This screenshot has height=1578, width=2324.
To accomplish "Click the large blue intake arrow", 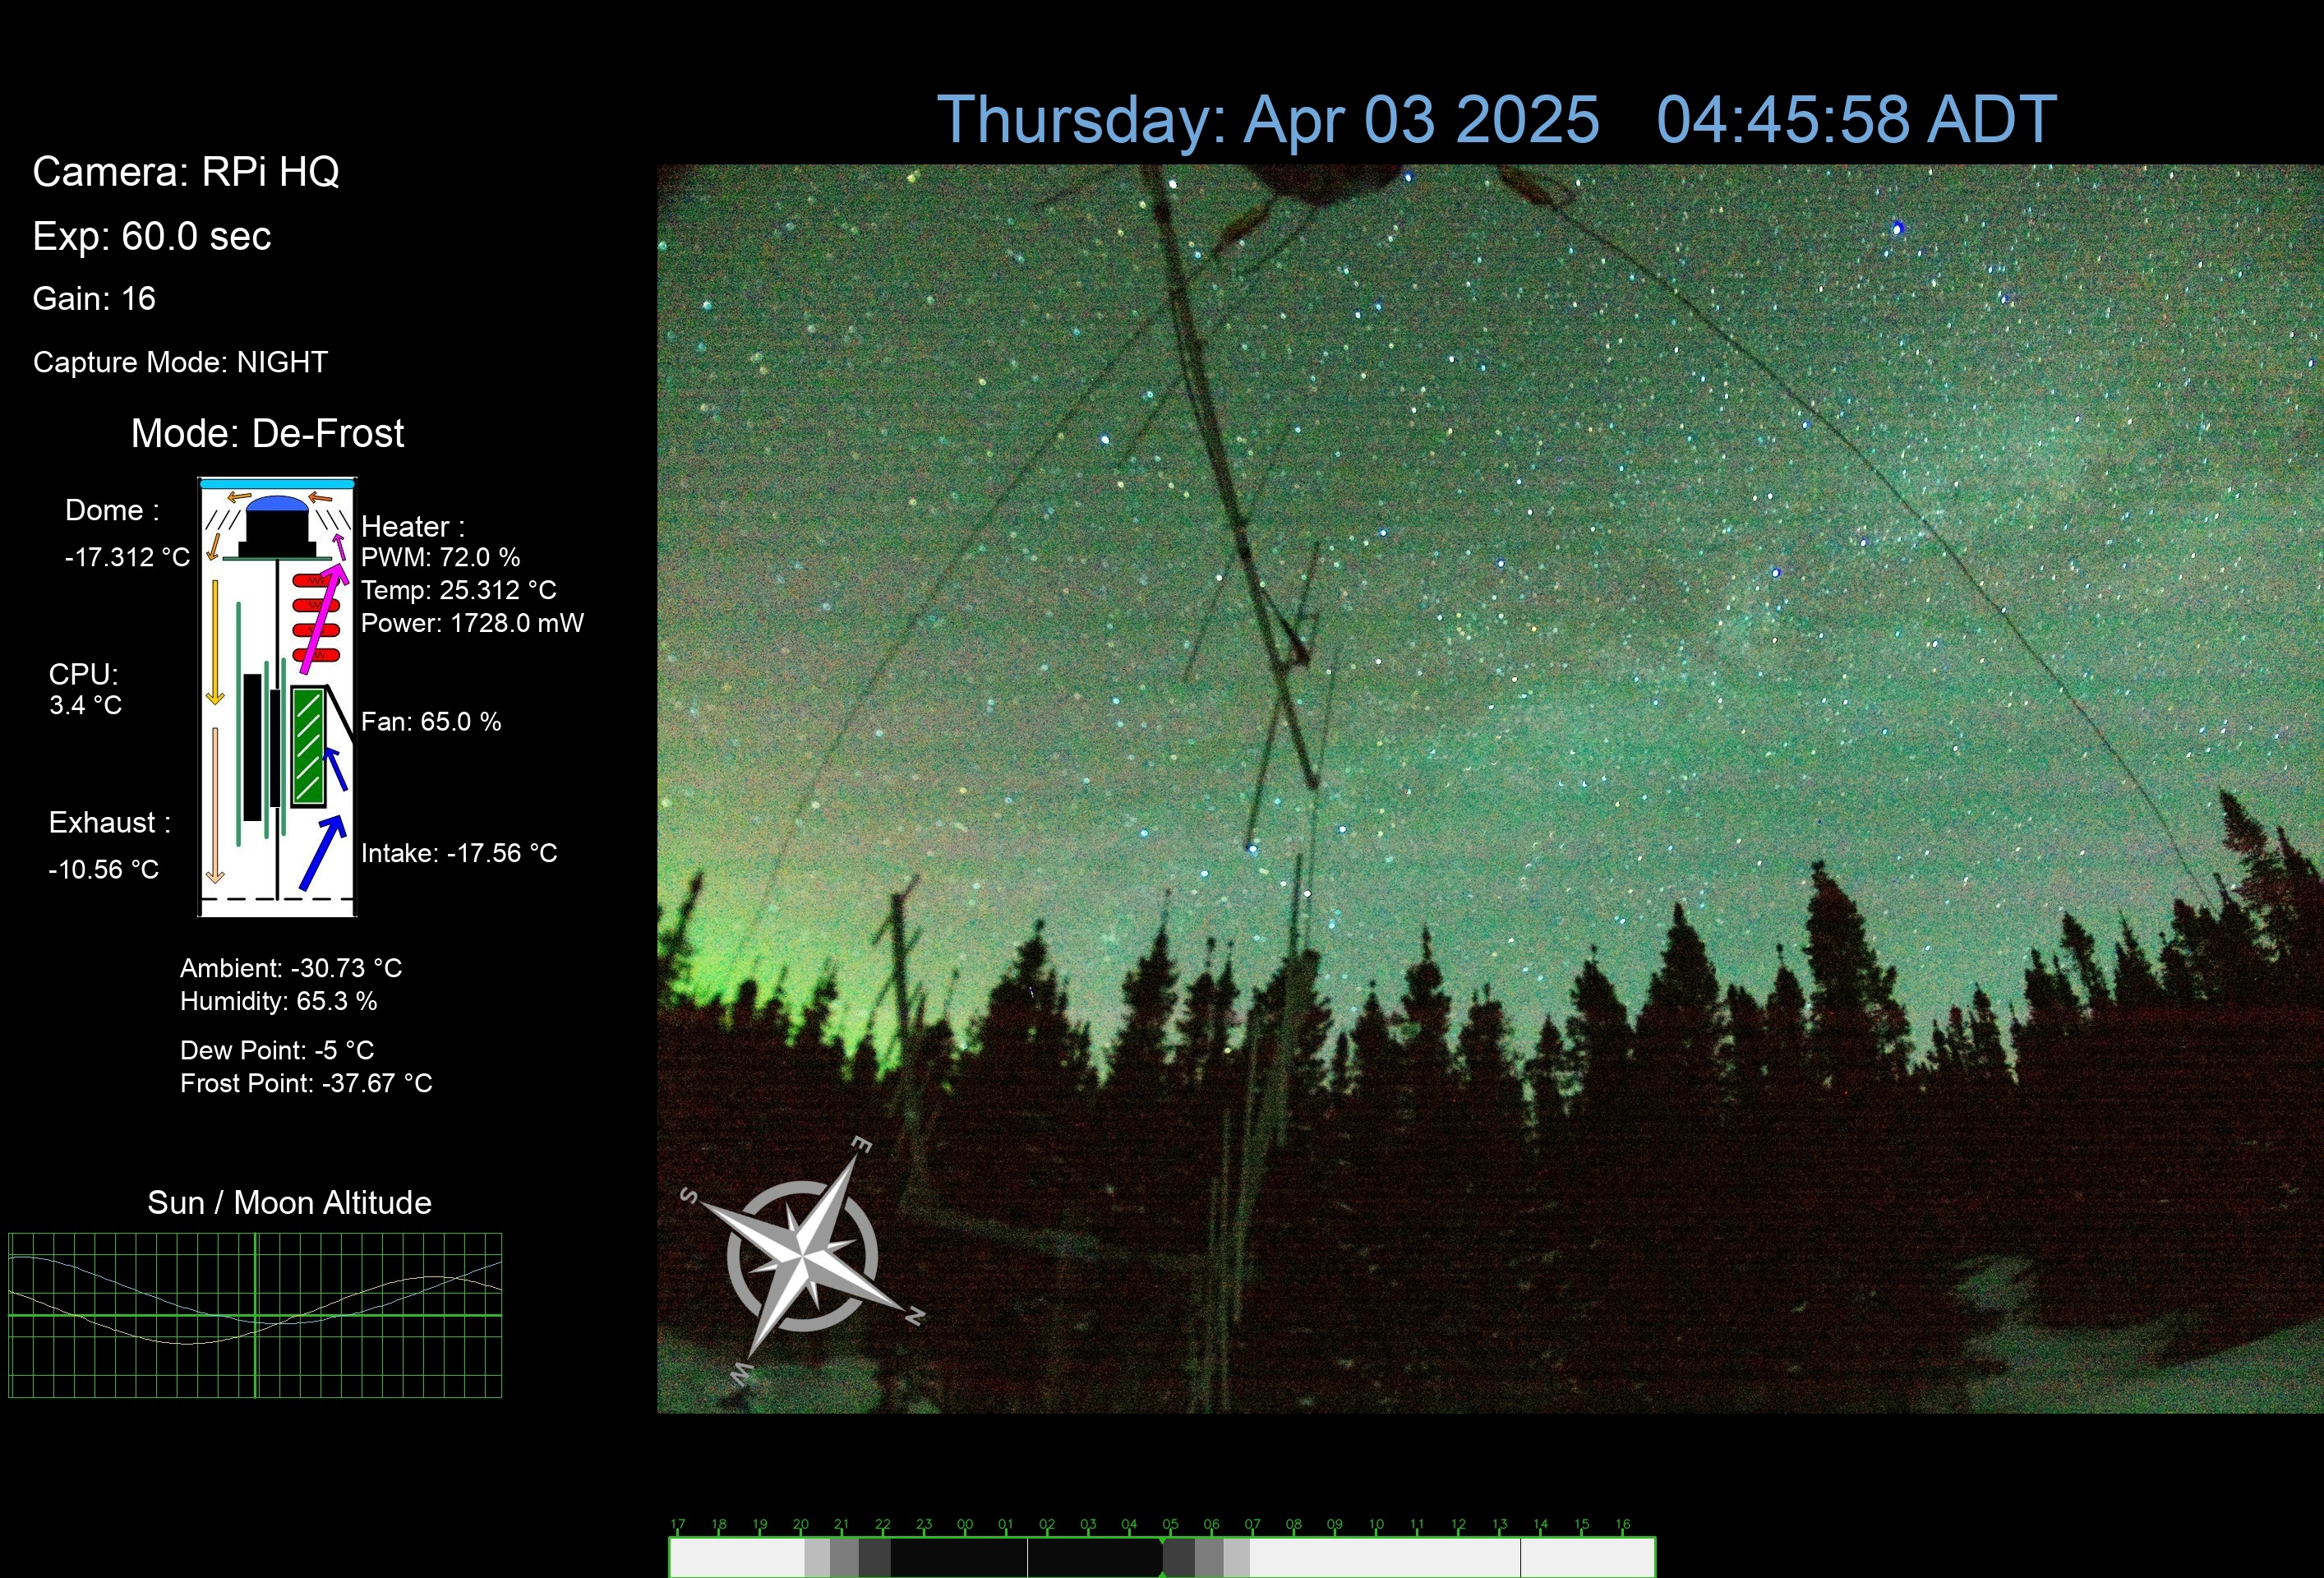I will pos(322,853).
